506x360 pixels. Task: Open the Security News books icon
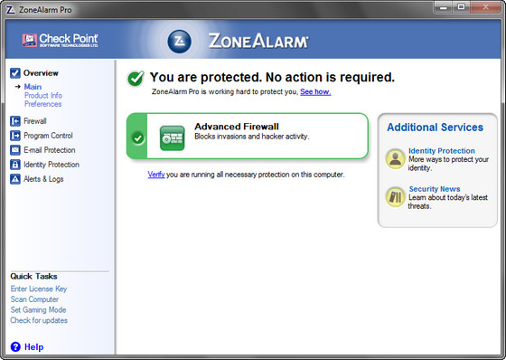pyautogui.click(x=396, y=197)
